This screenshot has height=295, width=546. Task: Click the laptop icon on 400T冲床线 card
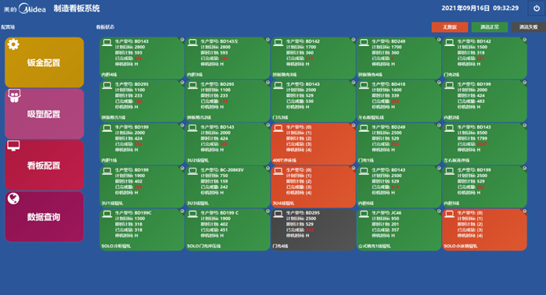point(278,128)
